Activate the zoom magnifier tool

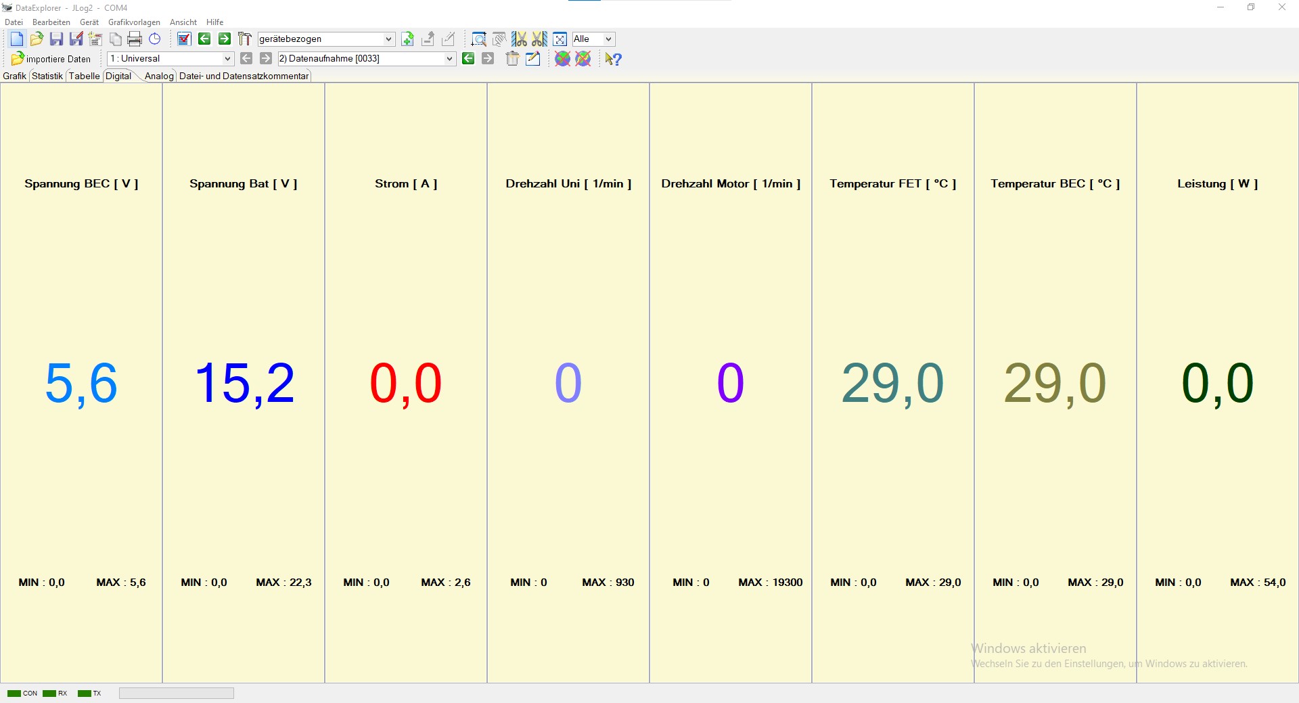(478, 39)
